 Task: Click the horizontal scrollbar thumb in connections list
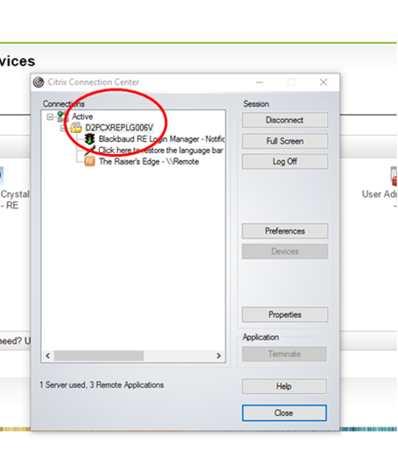pos(99,355)
